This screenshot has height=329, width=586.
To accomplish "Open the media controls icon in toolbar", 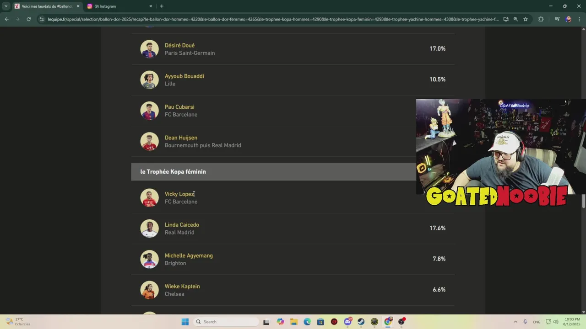I will click(x=557, y=19).
